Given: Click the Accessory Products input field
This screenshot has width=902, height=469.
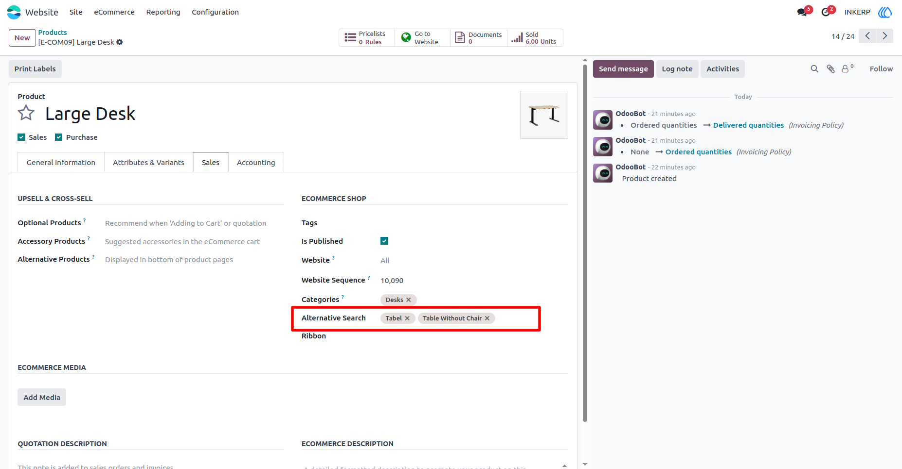Looking at the screenshot, I should (194, 242).
